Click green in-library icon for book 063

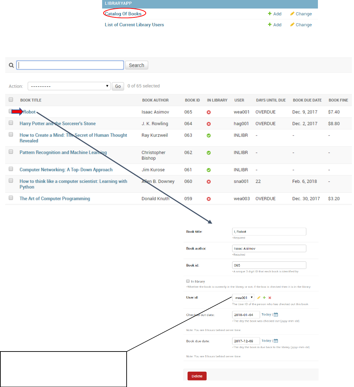209,135
